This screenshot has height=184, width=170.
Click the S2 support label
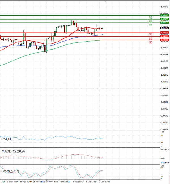click(x=151, y=38)
